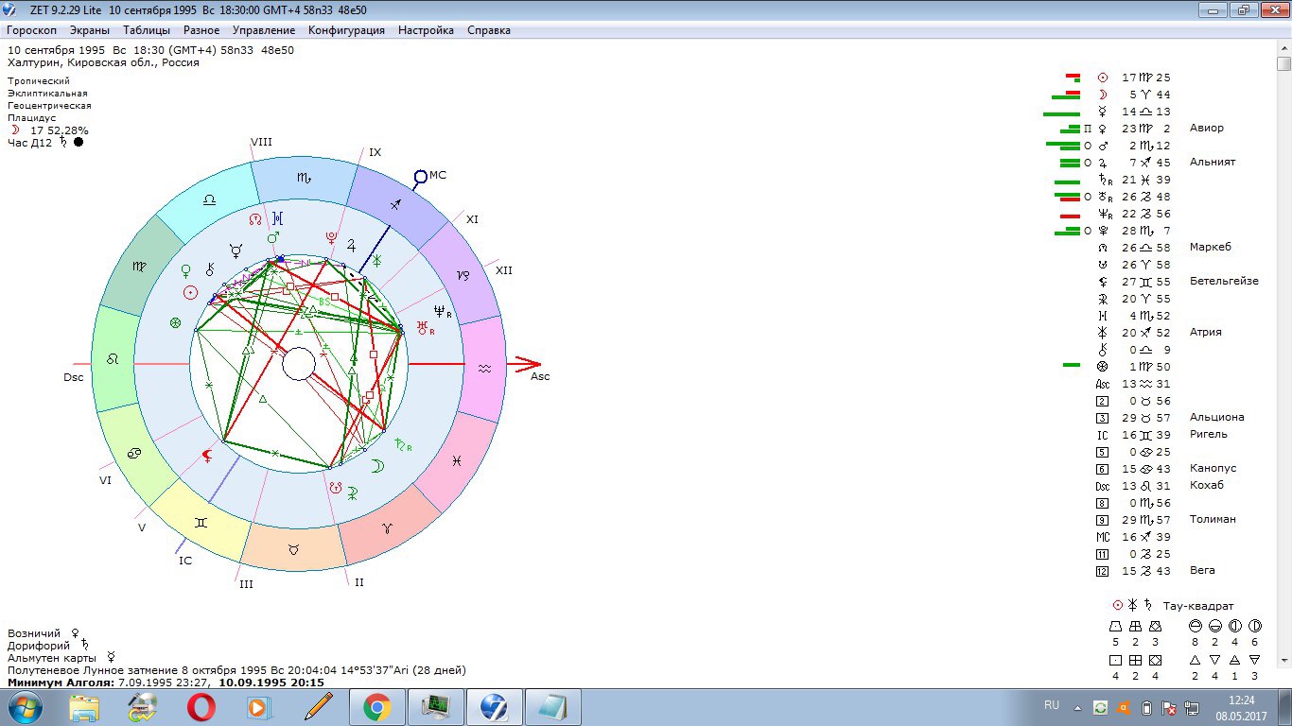Click the MC marker on the chart
The height and width of the screenshot is (726, 1292).
[421, 176]
